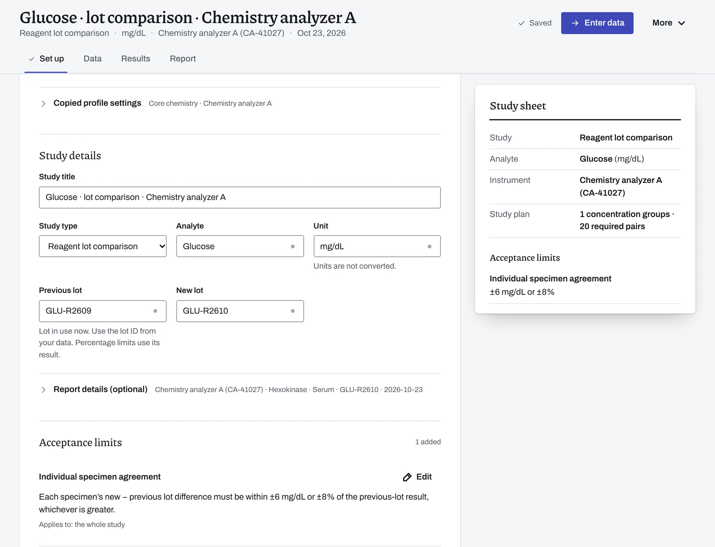Click the page title Glucose lot comparison
This screenshot has height=547, width=715.
pyautogui.click(x=188, y=17)
